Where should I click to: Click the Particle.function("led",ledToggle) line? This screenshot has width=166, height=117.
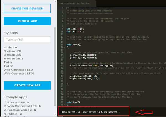92,66
